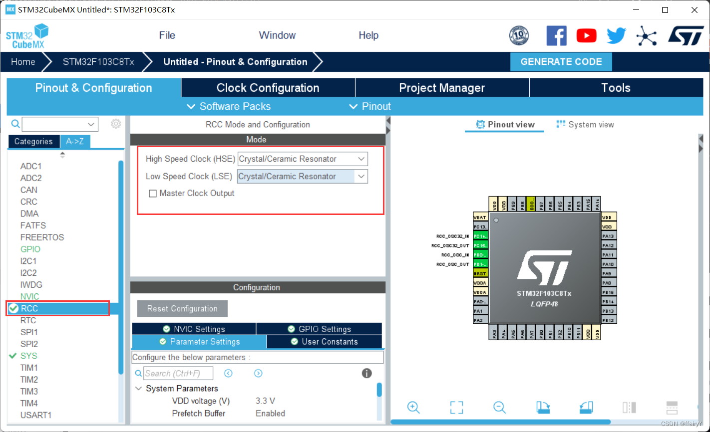This screenshot has width=710, height=432.
Task: Switch to System view
Action: pyautogui.click(x=585, y=125)
